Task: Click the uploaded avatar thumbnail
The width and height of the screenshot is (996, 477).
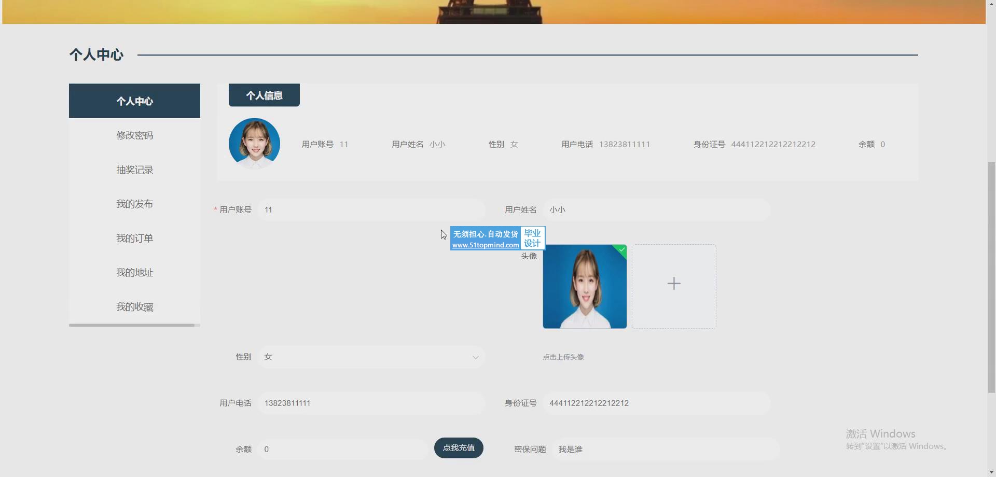Action: point(585,287)
